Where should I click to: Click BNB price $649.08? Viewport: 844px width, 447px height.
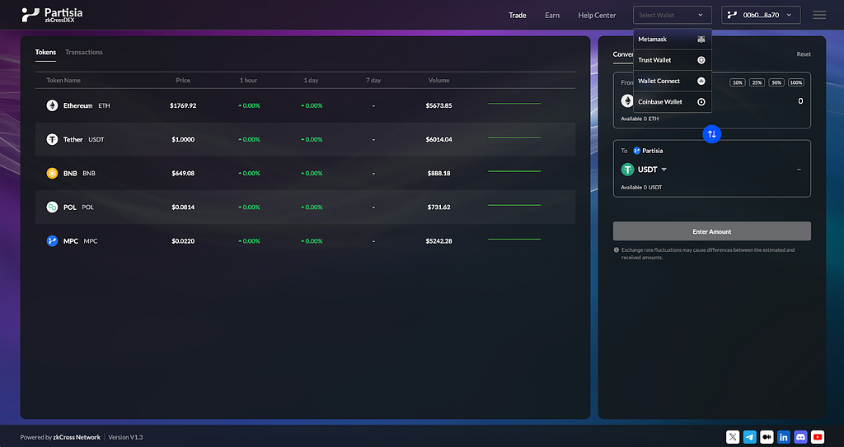tap(183, 173)
